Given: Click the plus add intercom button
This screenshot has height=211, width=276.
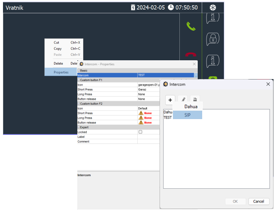Looking at the screenshot, I should 170,100.
